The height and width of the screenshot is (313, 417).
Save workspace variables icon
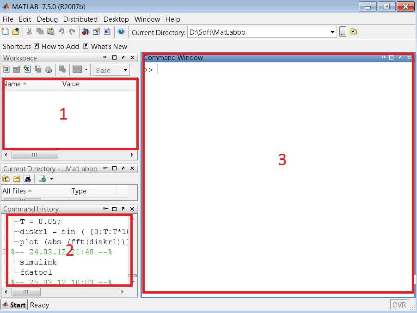[38, 70]
